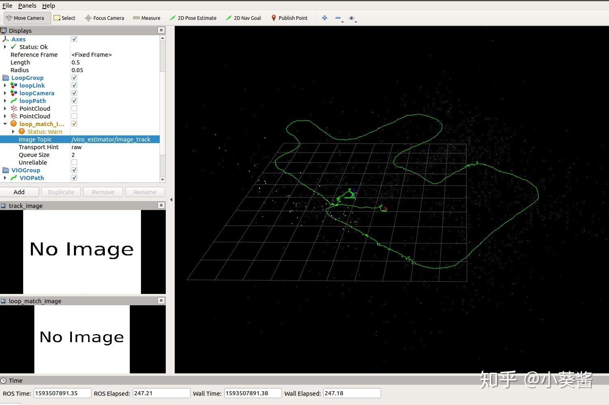Activate 2D Pose Estimate tool
Viewport: 609px width, 405px height.
[x=193, y=18]
